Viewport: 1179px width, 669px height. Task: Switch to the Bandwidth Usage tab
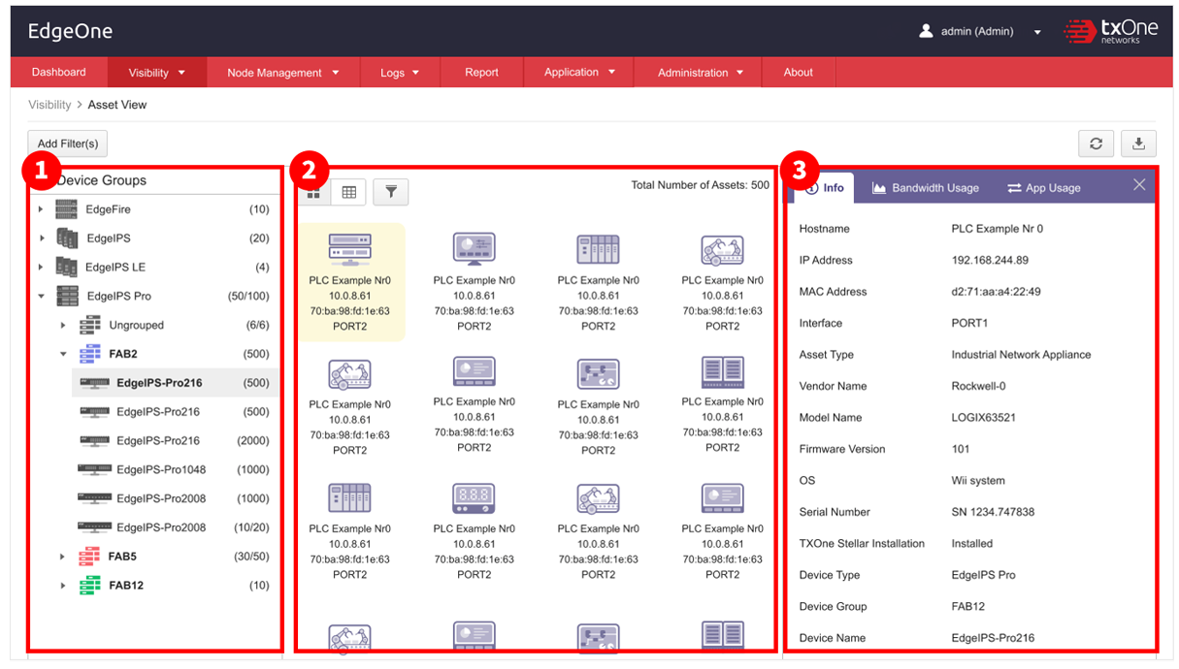point(925,188)
